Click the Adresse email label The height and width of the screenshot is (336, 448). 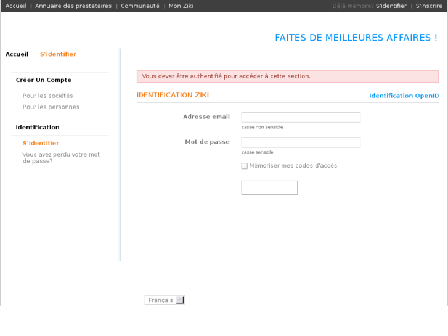tap(206, 117)
